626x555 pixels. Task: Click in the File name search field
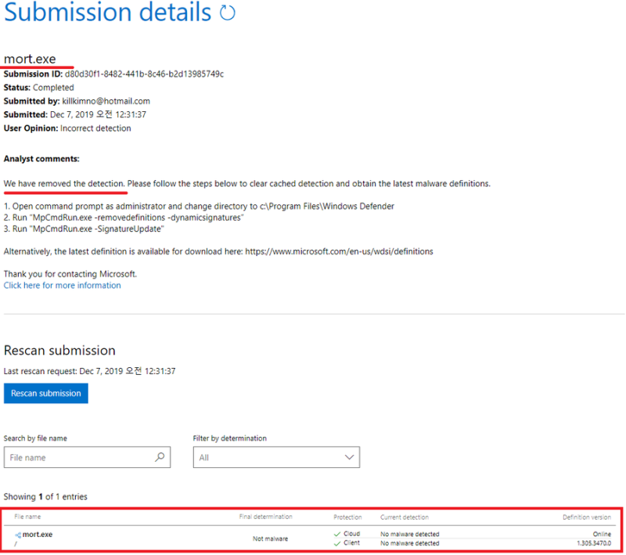pyautogui.click(x=78, y=457)
